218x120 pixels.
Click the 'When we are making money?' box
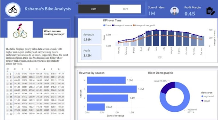coord(55,33)
